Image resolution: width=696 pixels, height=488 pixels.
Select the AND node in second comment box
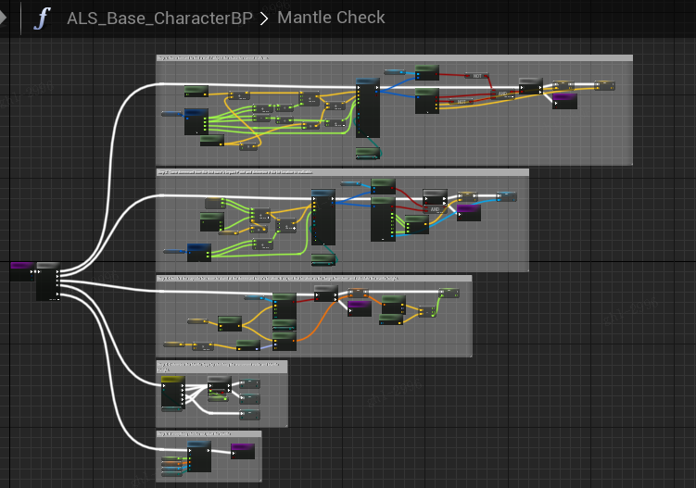point(435,209)
